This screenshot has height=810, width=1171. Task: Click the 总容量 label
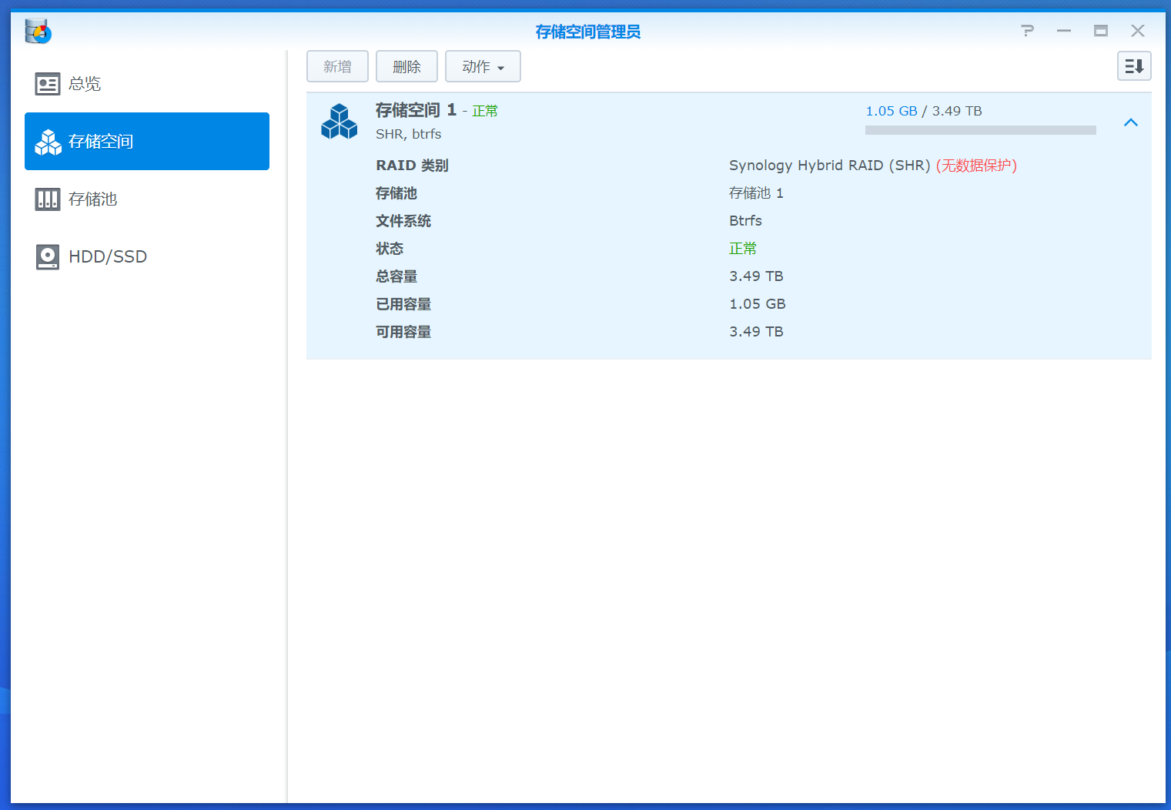point(396,276)
